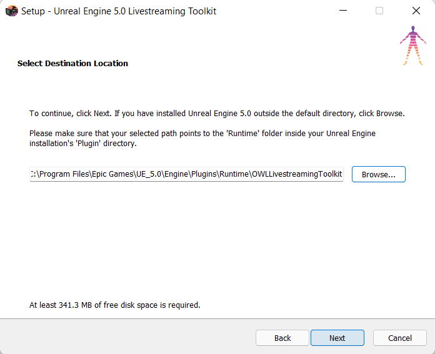Click the colorful human figure logo
This screenshot has width=435, height=354.
(412, 46)
